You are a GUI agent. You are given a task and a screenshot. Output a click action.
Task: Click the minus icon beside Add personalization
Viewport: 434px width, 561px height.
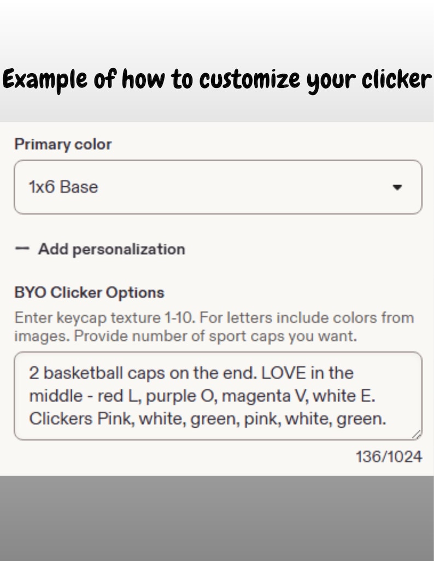click(22, 249)
